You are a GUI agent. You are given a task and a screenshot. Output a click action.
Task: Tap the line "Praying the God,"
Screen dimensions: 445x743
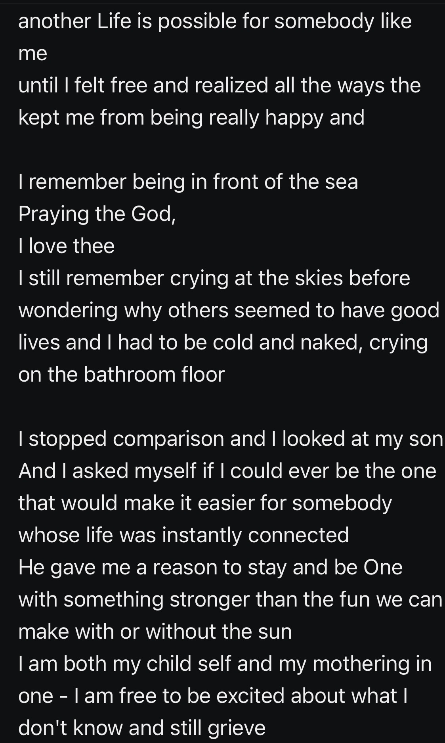pyautogui.click(x=97, y=214)
